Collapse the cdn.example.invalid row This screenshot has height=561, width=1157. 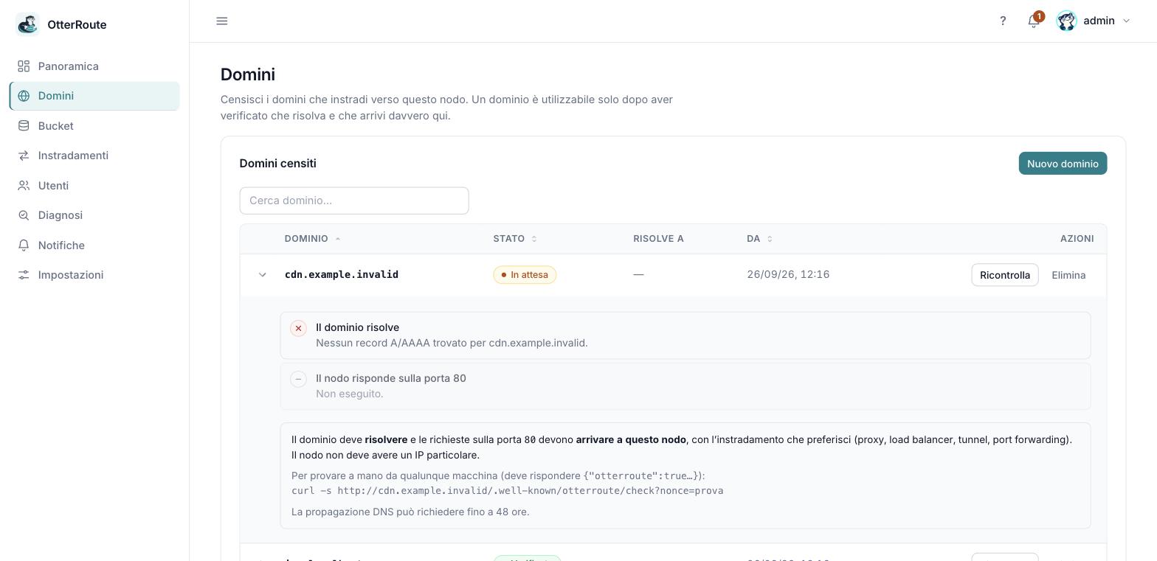pyautogui.click(x=262, y=275)
